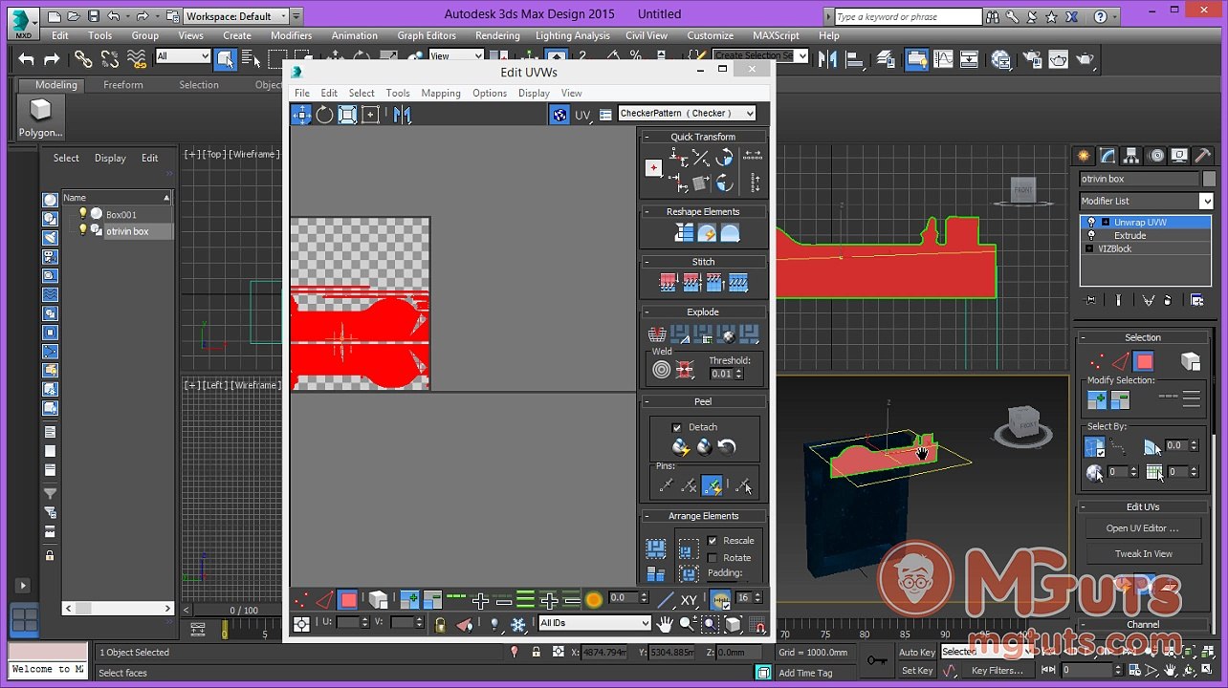Select the Move tool in Edit UVWs
The width and height of the screenshot is (1228, 688).
[301, 115]
